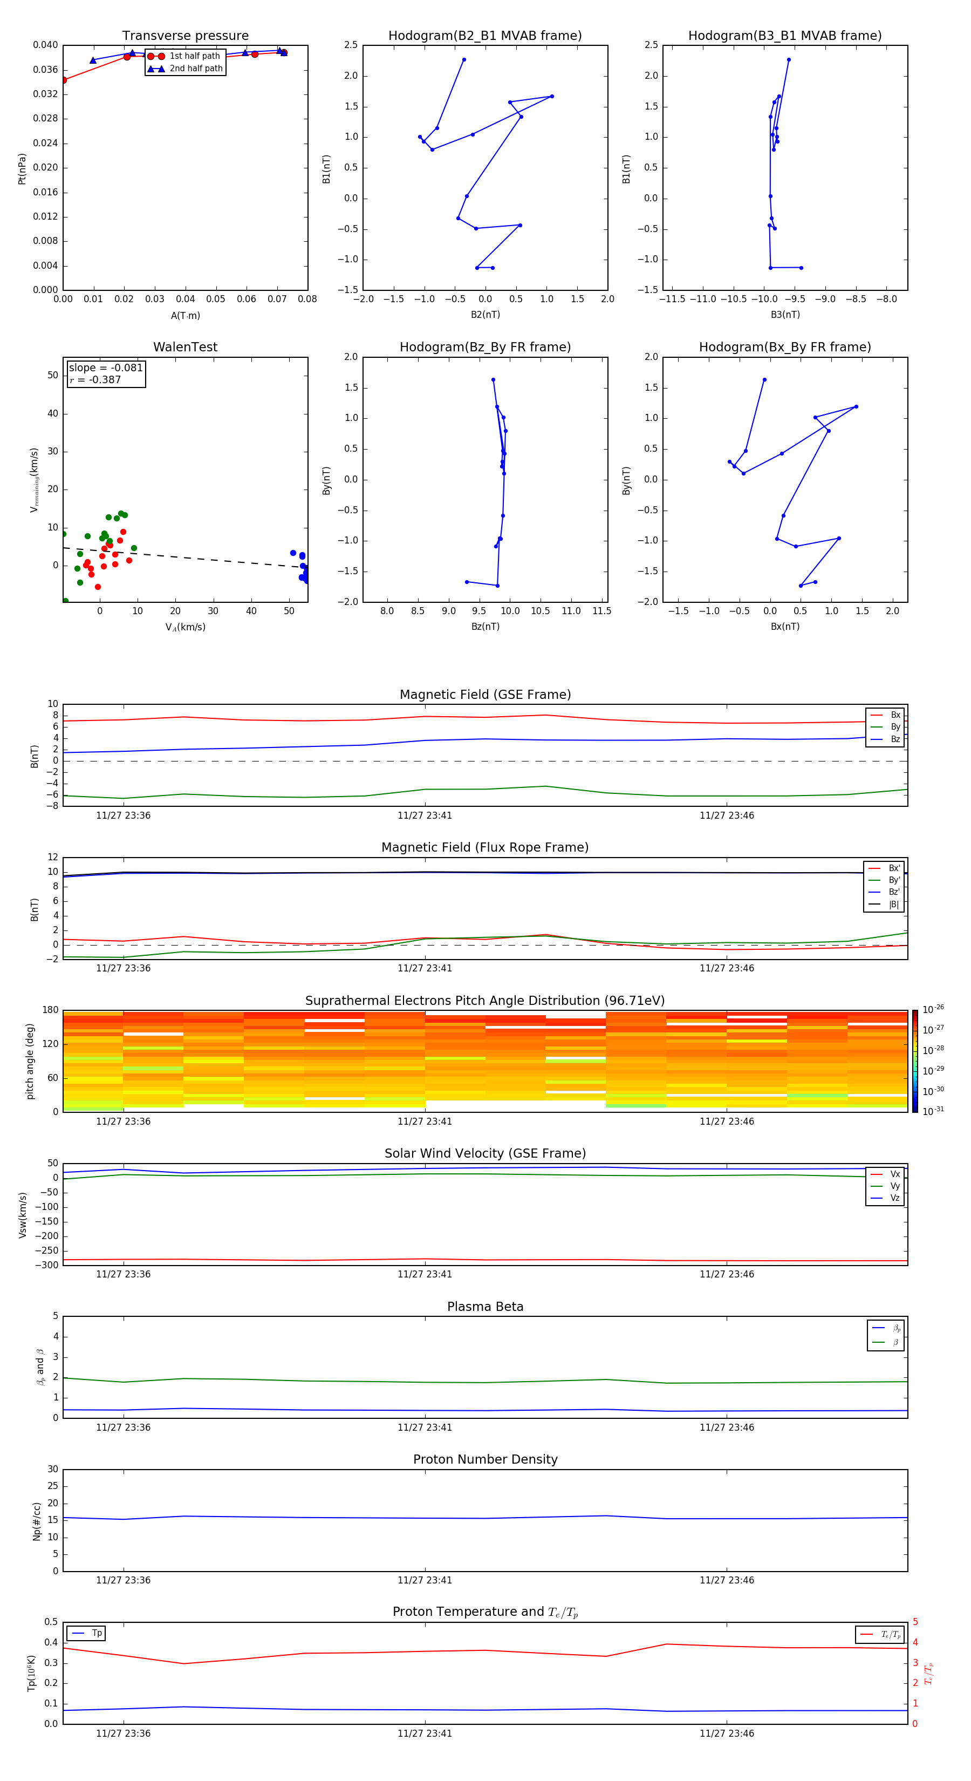Click the 'B2(nT)' x-axis label
This screenshot has height=1781, width=971.
point(485,315)
